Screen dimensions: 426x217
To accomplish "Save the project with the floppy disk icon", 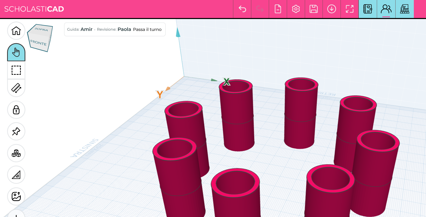I will pos(314,9).
